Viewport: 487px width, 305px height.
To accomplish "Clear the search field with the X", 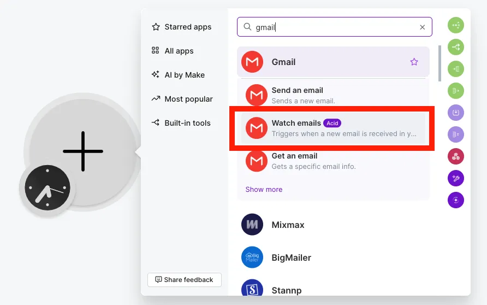I will pyautogui.click(x=423, y=27).
